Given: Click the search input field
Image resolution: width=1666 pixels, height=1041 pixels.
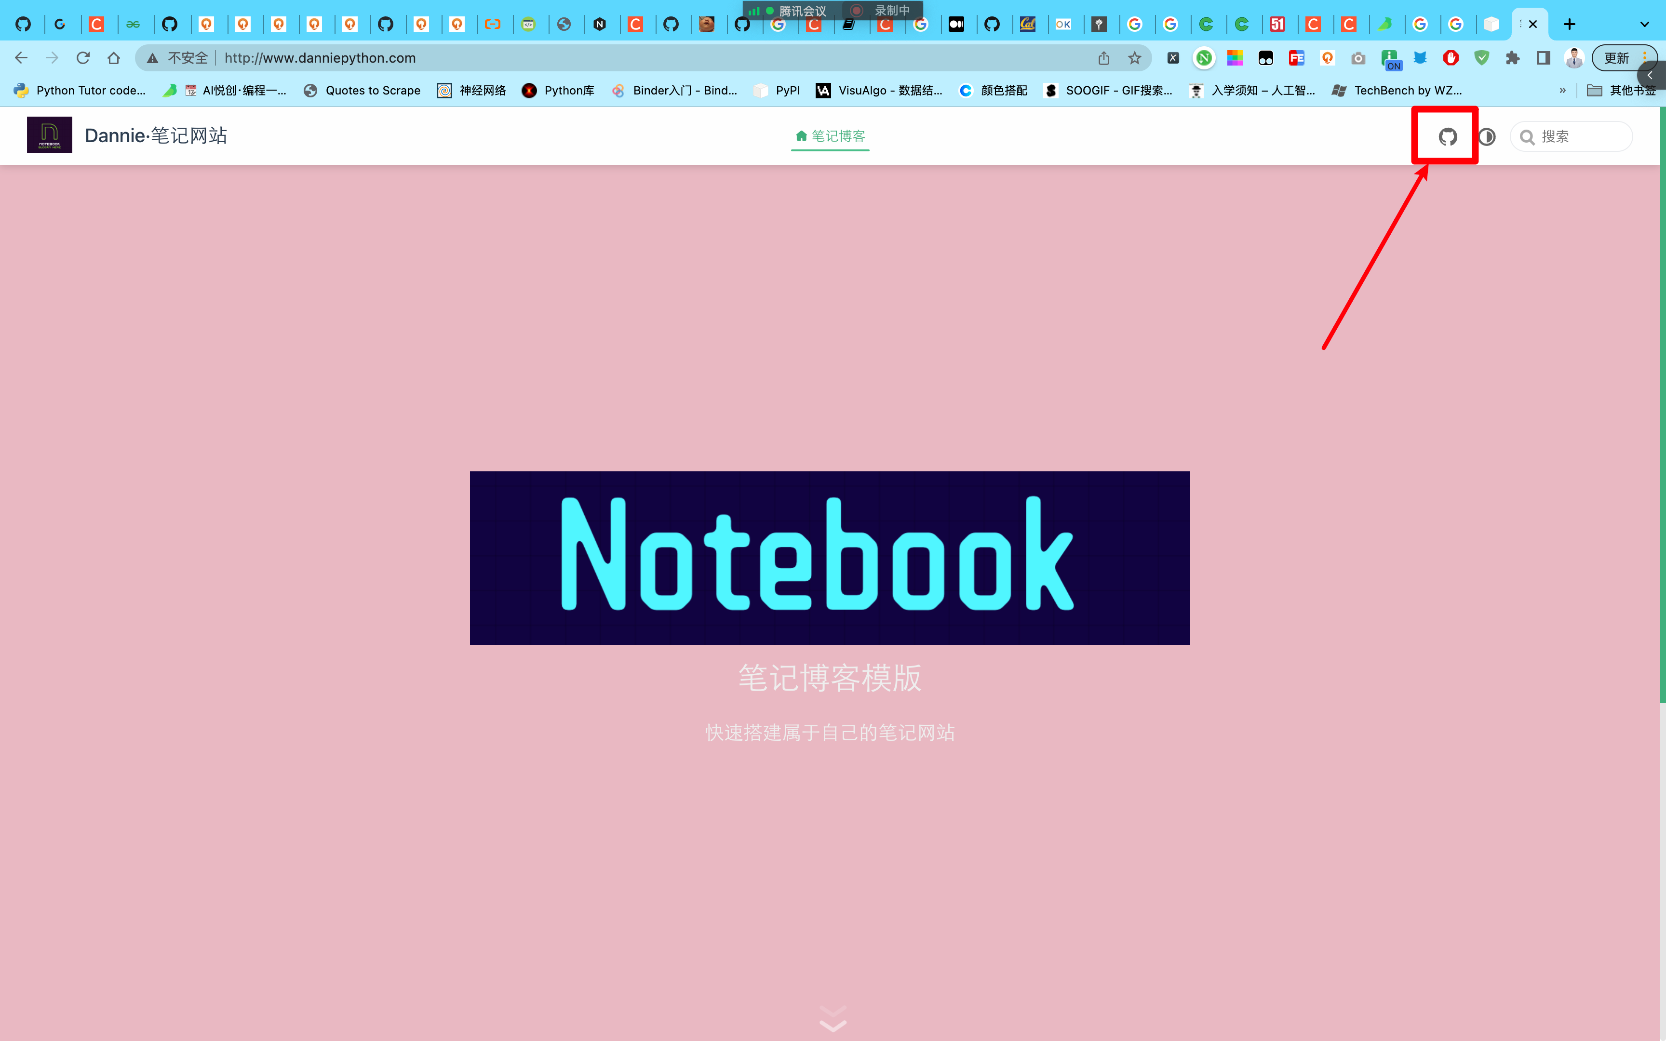Looking at the screenshot, I should [x=1571, y=136].
